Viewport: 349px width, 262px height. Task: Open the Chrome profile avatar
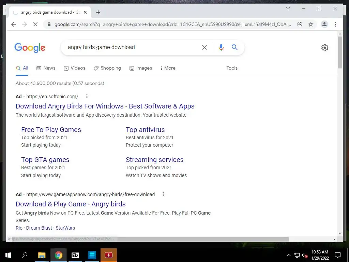pyautogui.click(x=324, y=24)
